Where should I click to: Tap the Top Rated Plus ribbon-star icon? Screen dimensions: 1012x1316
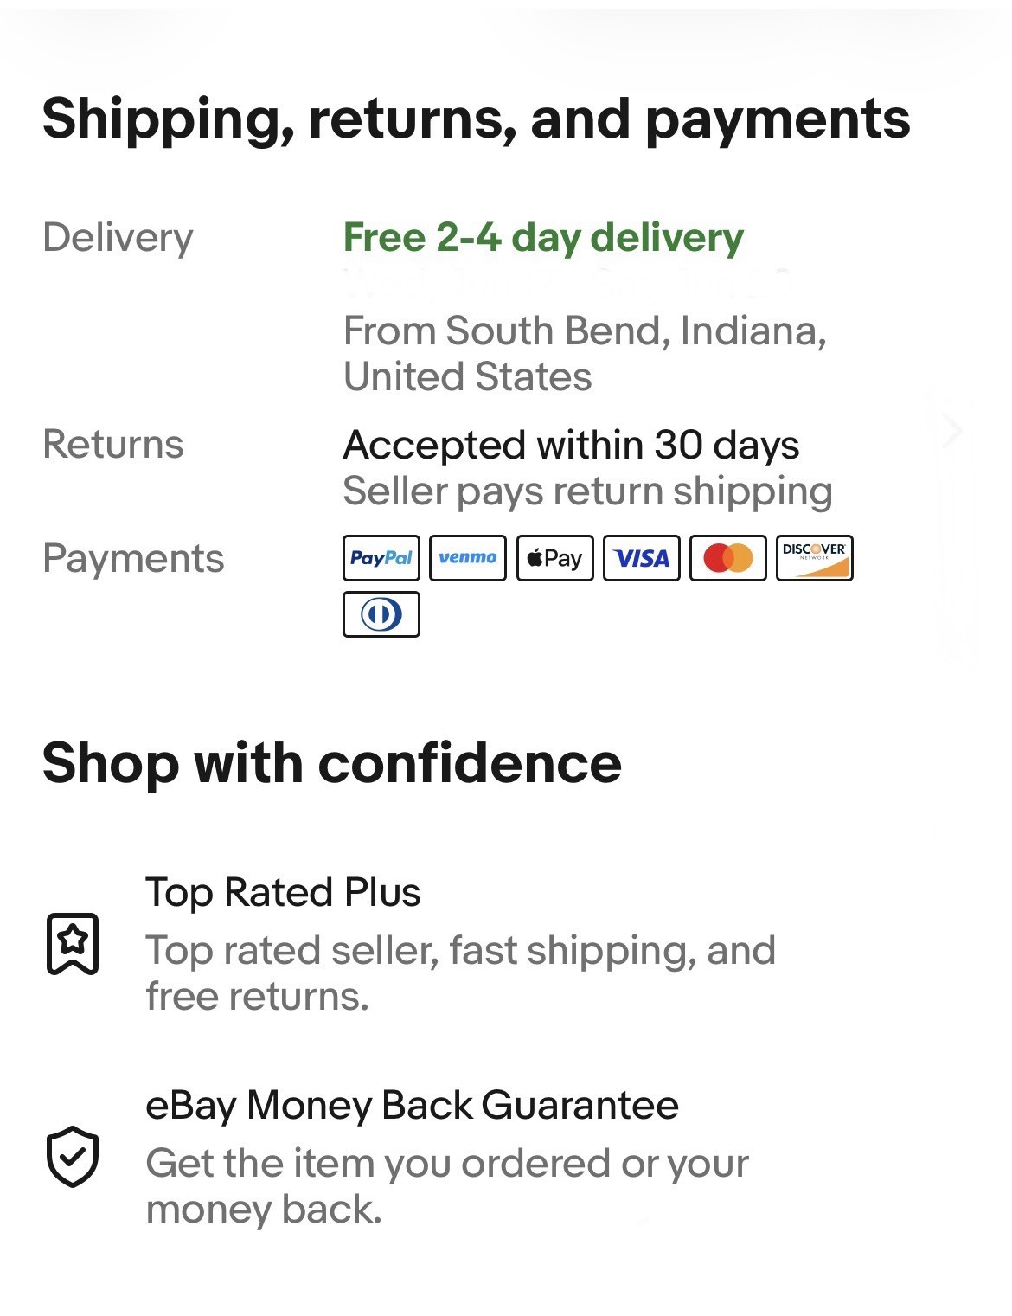pos(73,943)
